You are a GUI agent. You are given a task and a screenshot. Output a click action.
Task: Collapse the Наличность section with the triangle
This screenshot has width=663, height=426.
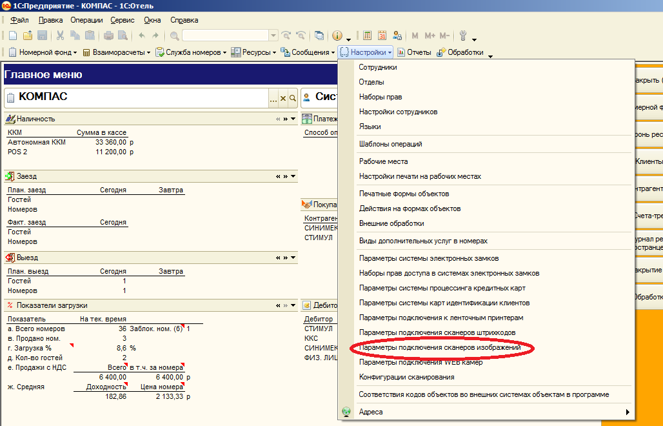[x=293, y=119]
